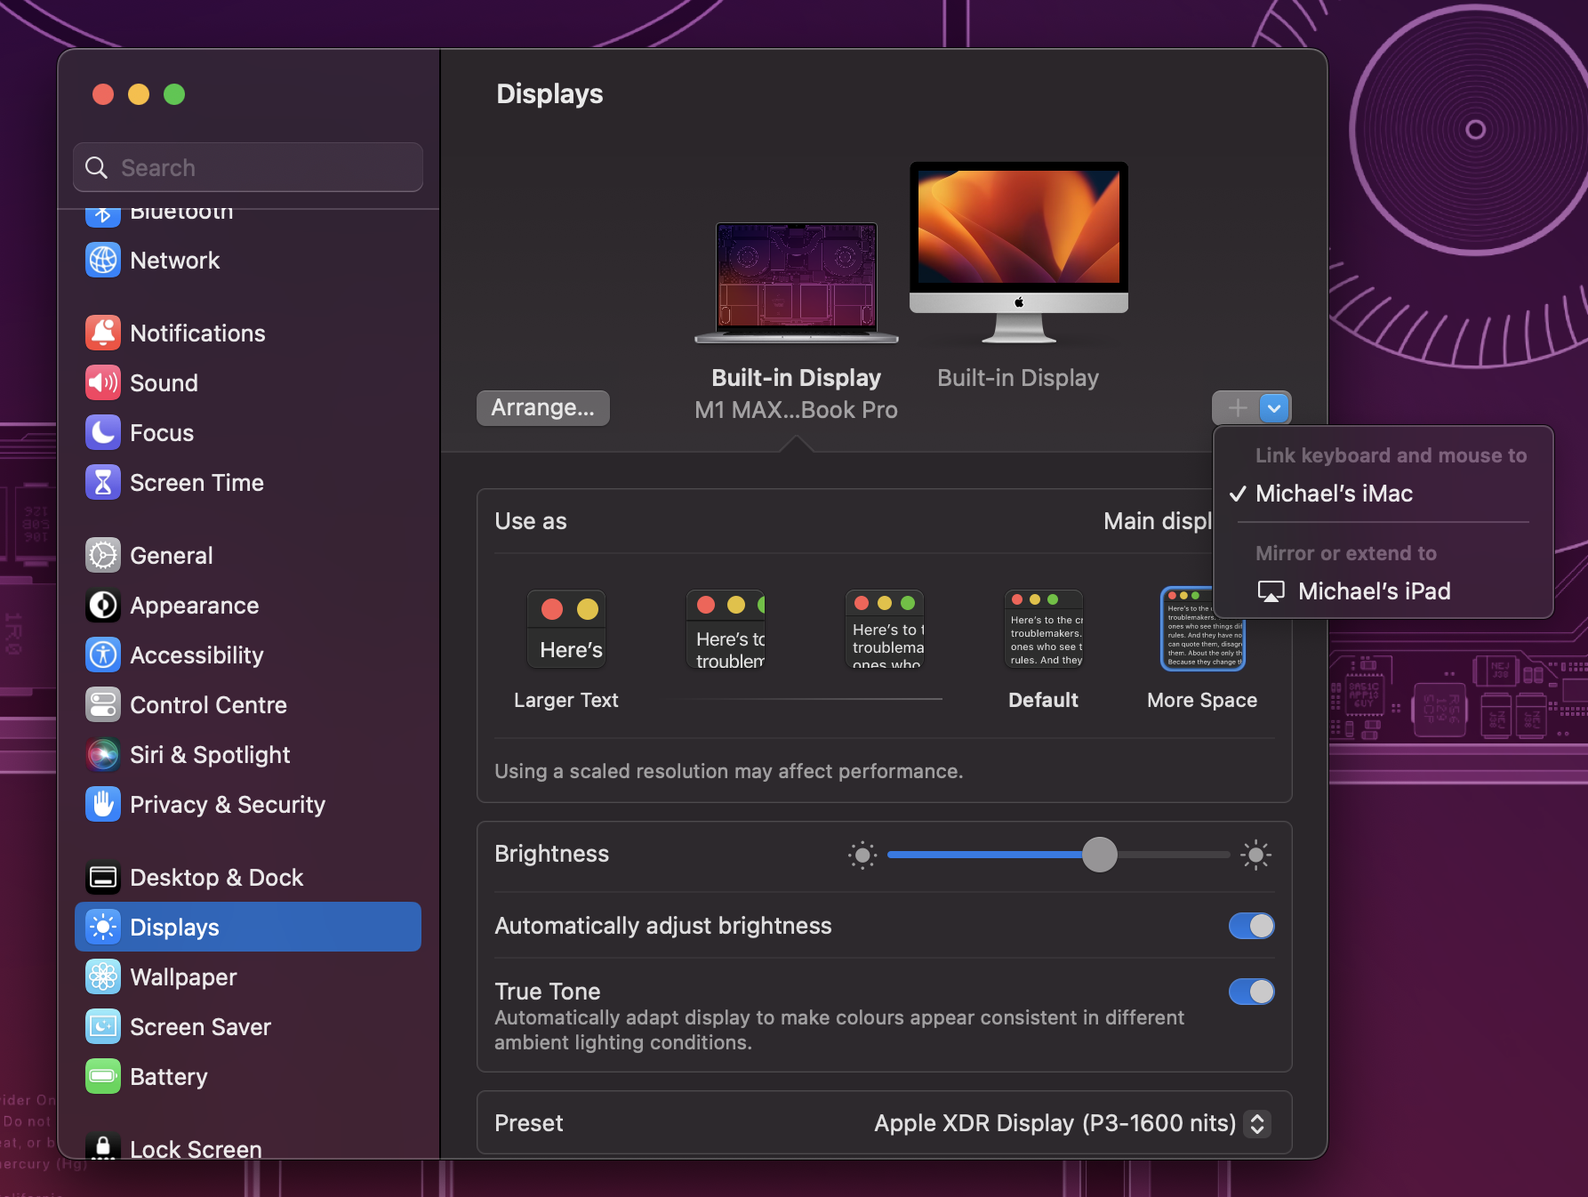1588x1197 pixels.
Task: Go to Battery sidebar text label
Action: [168, 1076]
